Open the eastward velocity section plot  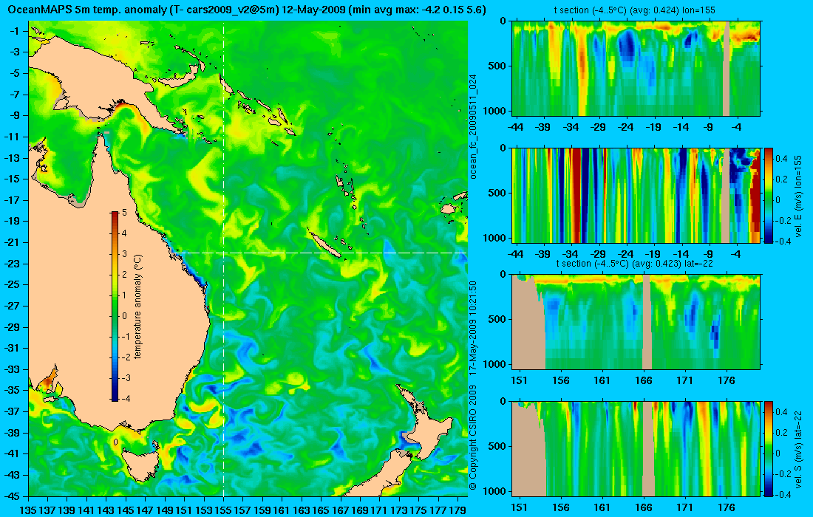[636, 195]
